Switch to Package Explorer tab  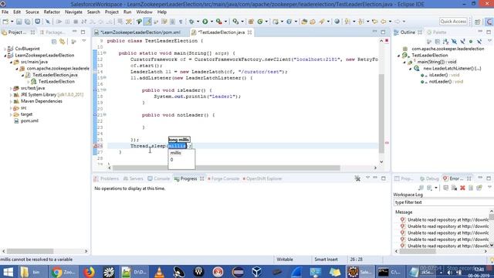click(x=52, y=32)
